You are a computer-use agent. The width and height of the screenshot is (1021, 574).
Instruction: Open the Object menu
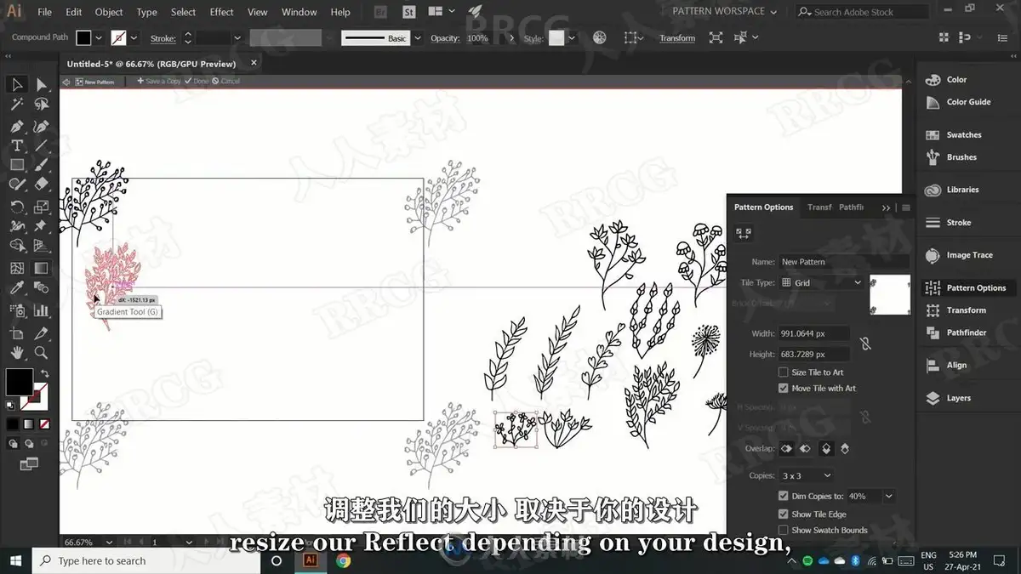click(109, 12)
